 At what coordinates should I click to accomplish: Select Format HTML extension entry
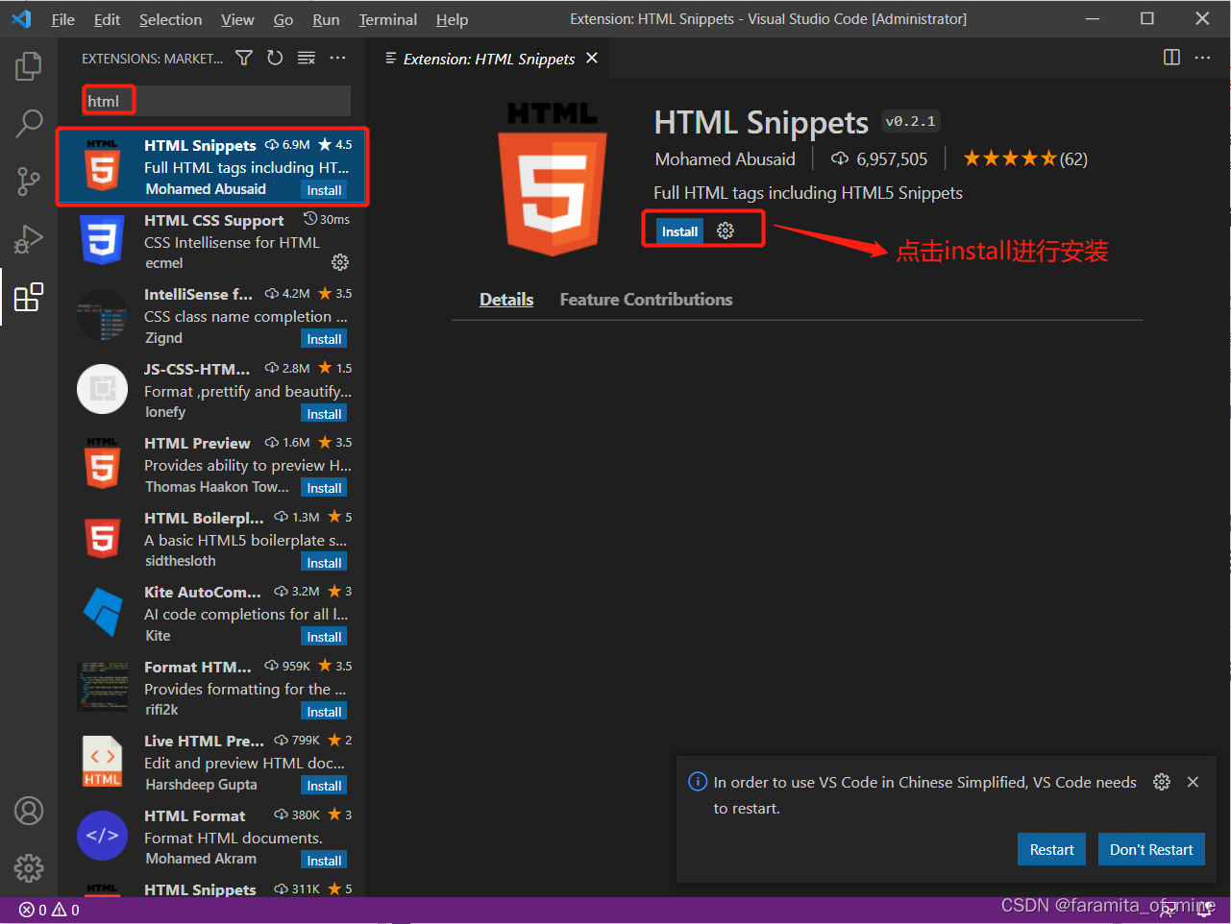point(211,688)
